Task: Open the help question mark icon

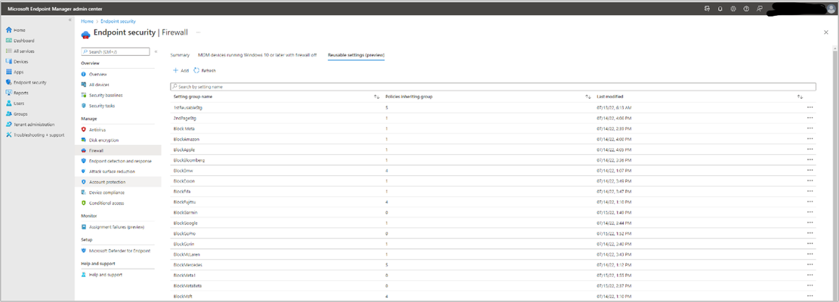Action: coord(746,9)
